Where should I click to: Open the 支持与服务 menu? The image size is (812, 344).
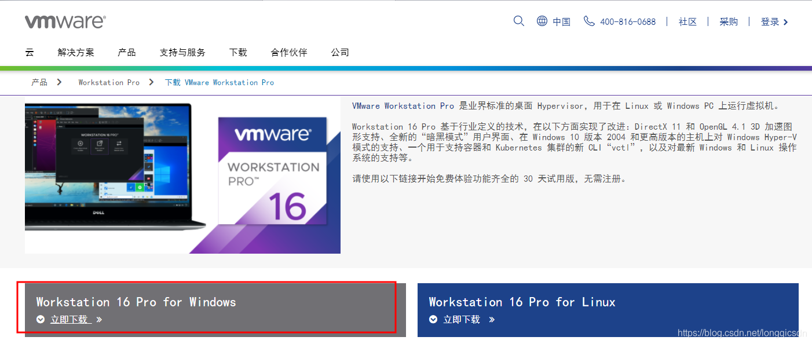click(x=182, y=52)
